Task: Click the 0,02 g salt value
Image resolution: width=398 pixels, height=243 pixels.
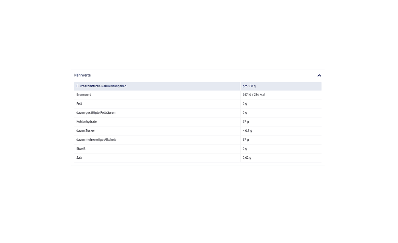Action: [247, 158]
